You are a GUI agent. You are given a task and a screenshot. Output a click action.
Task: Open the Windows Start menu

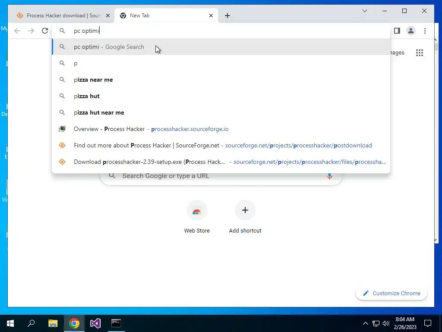pyautogui.click(x=10, y=323)
